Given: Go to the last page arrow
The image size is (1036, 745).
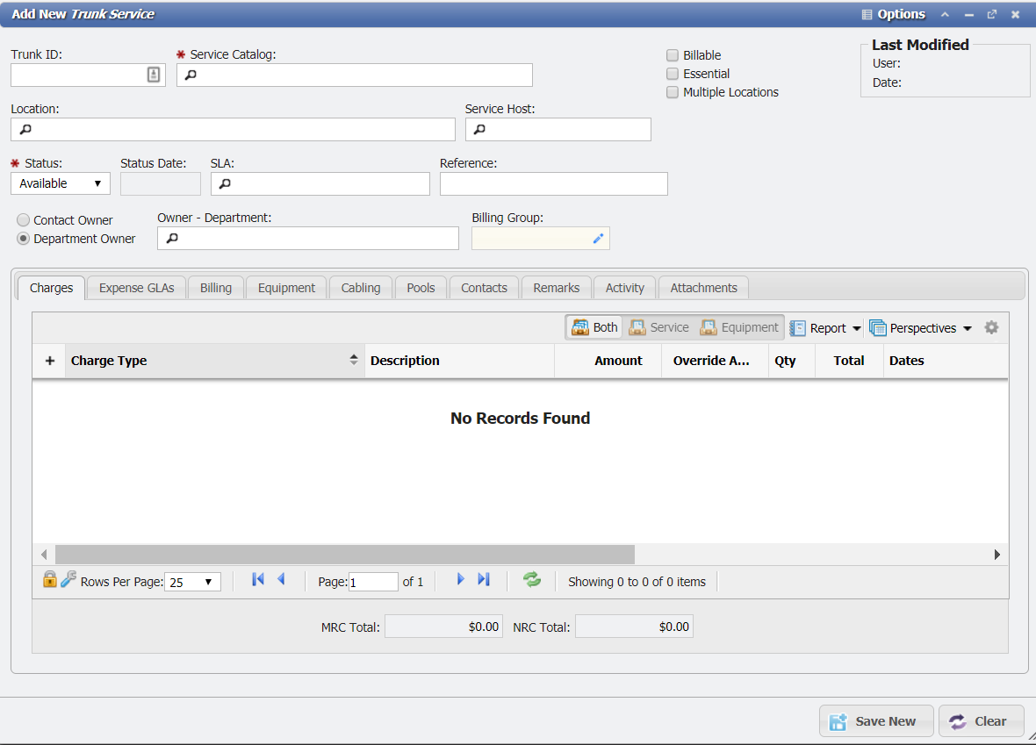Looking at the screenshot, I should coord(484,580).
